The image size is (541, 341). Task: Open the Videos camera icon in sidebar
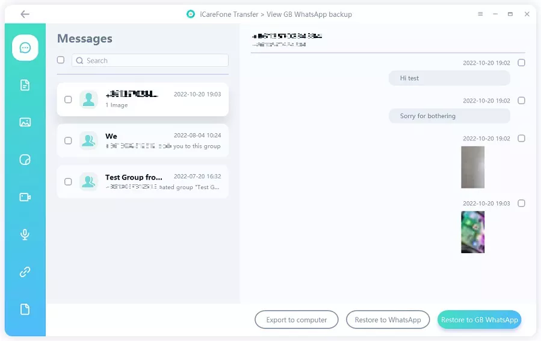25,197
